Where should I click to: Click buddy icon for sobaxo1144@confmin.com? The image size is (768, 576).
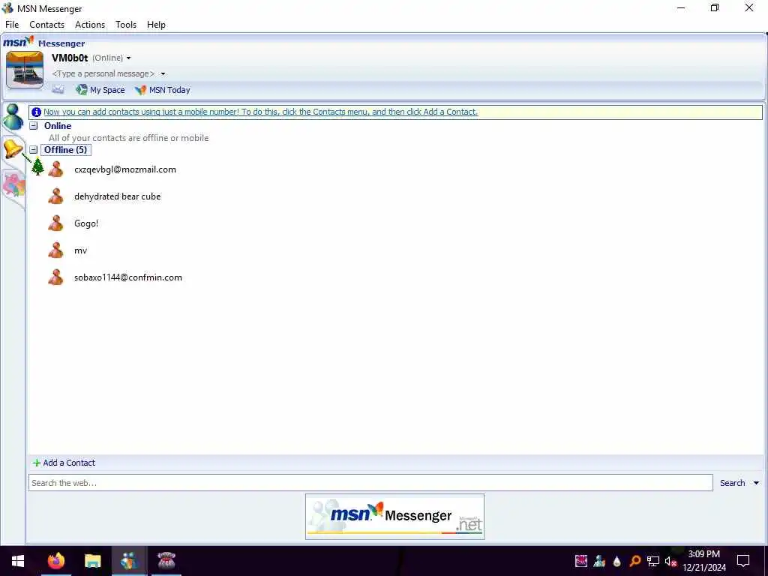tap(55, 277)
